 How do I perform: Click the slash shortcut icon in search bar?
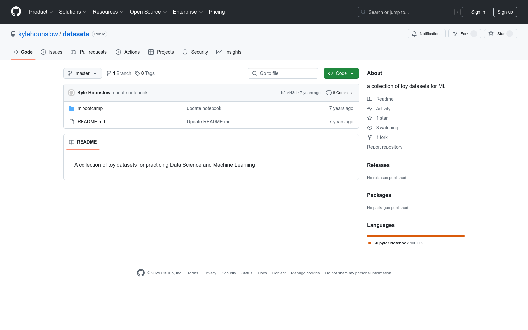point(457,12)
